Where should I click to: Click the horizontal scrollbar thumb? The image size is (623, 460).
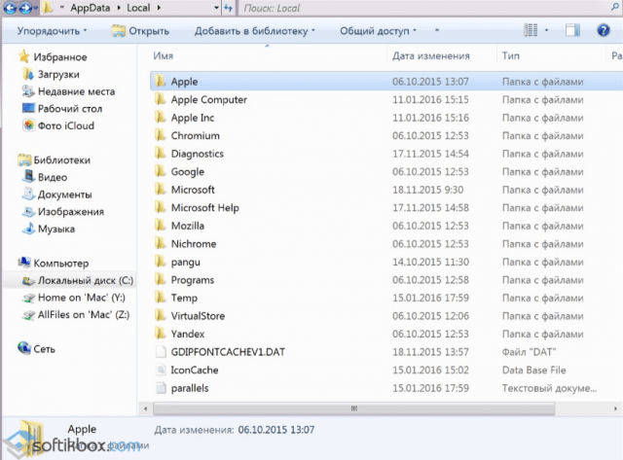[x=354, y=408]
